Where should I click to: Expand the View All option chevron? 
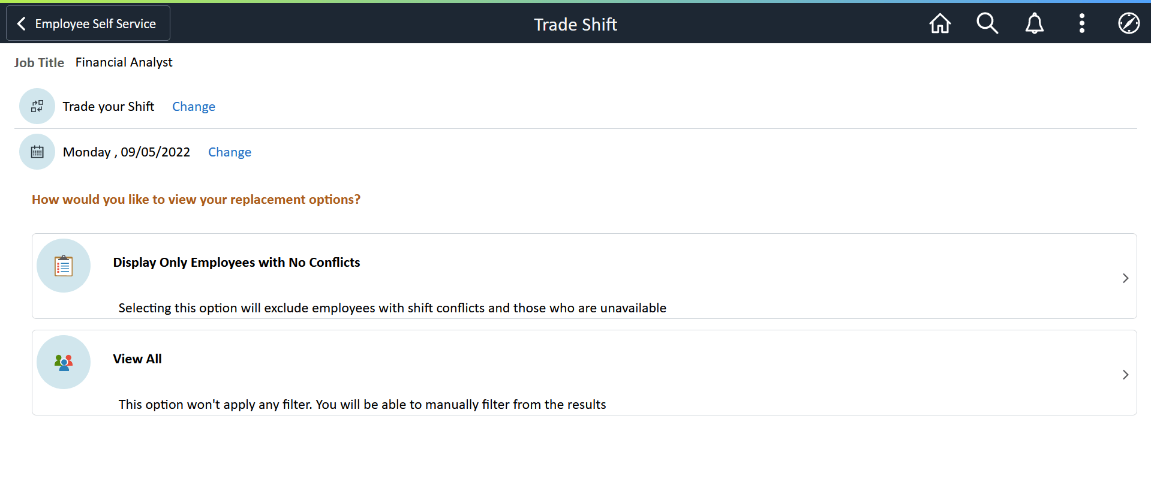[1125, 374]
